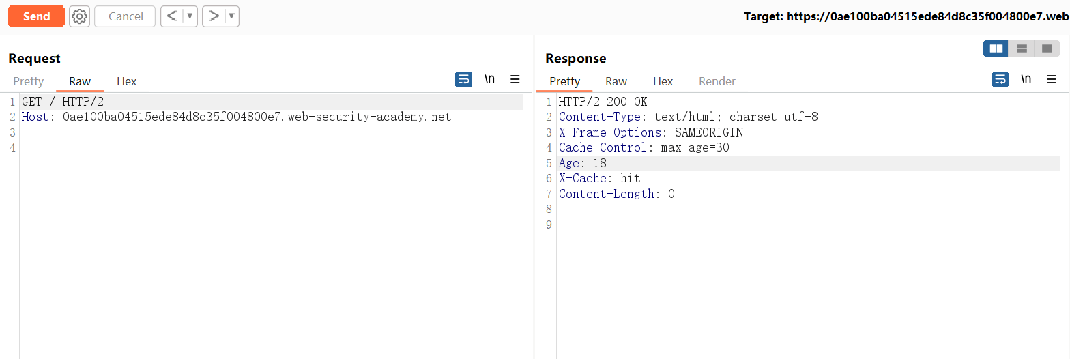Open the request settings gear icon
1070x359 pixels.
point(80,16)
